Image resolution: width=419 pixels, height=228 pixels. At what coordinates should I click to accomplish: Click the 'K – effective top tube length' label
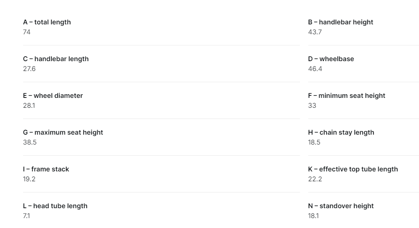point(353,169)
